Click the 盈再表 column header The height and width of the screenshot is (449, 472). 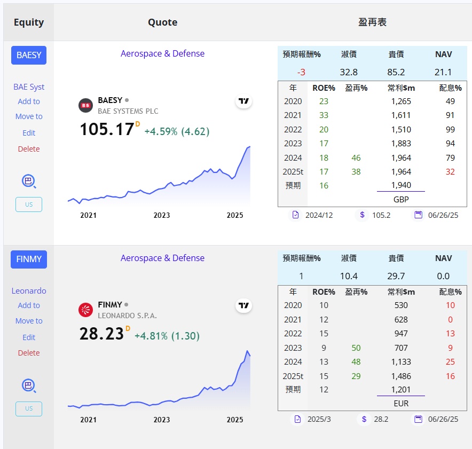tap(372, 22)
